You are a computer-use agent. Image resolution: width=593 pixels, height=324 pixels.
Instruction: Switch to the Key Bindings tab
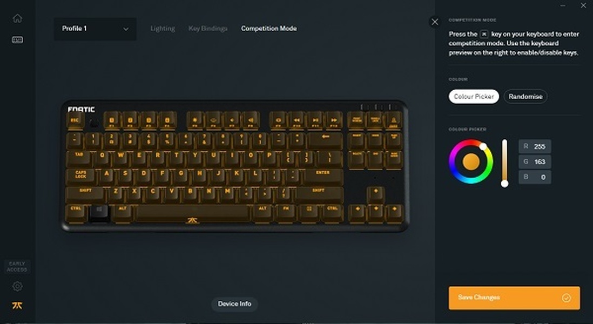(x=208, y=29)
